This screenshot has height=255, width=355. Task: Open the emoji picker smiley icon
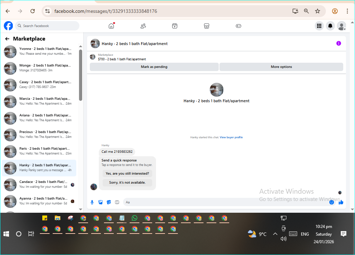[x=331, y=202]
